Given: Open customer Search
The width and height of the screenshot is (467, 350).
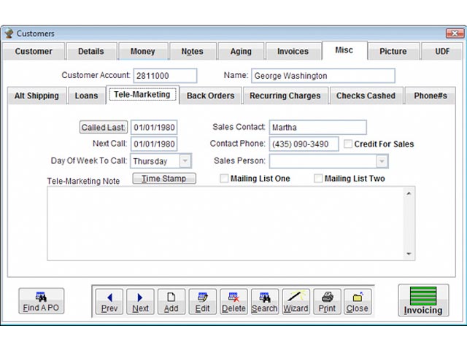Looking at the screenshot, I should click(265, 301).
